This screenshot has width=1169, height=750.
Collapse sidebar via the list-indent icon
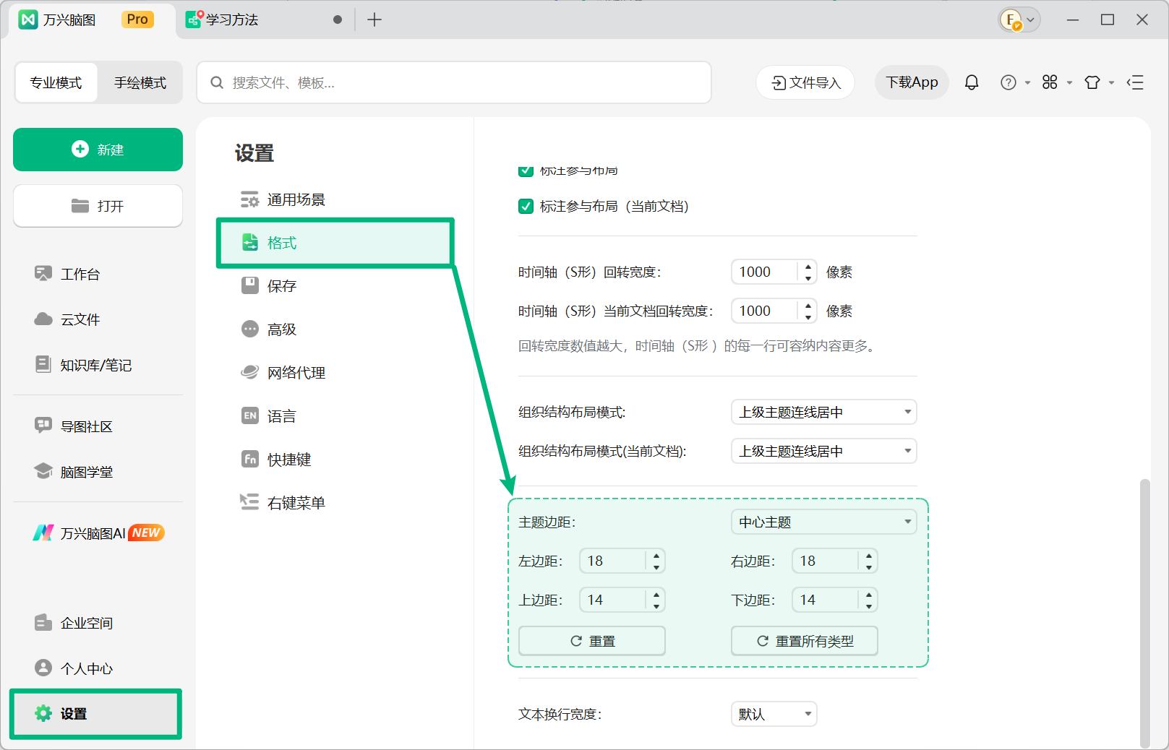tap(1135, 82)
